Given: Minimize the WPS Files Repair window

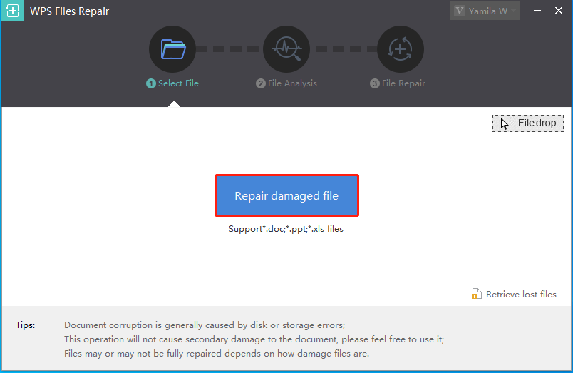Looking at the screenshot, I should tap(537, 11).
